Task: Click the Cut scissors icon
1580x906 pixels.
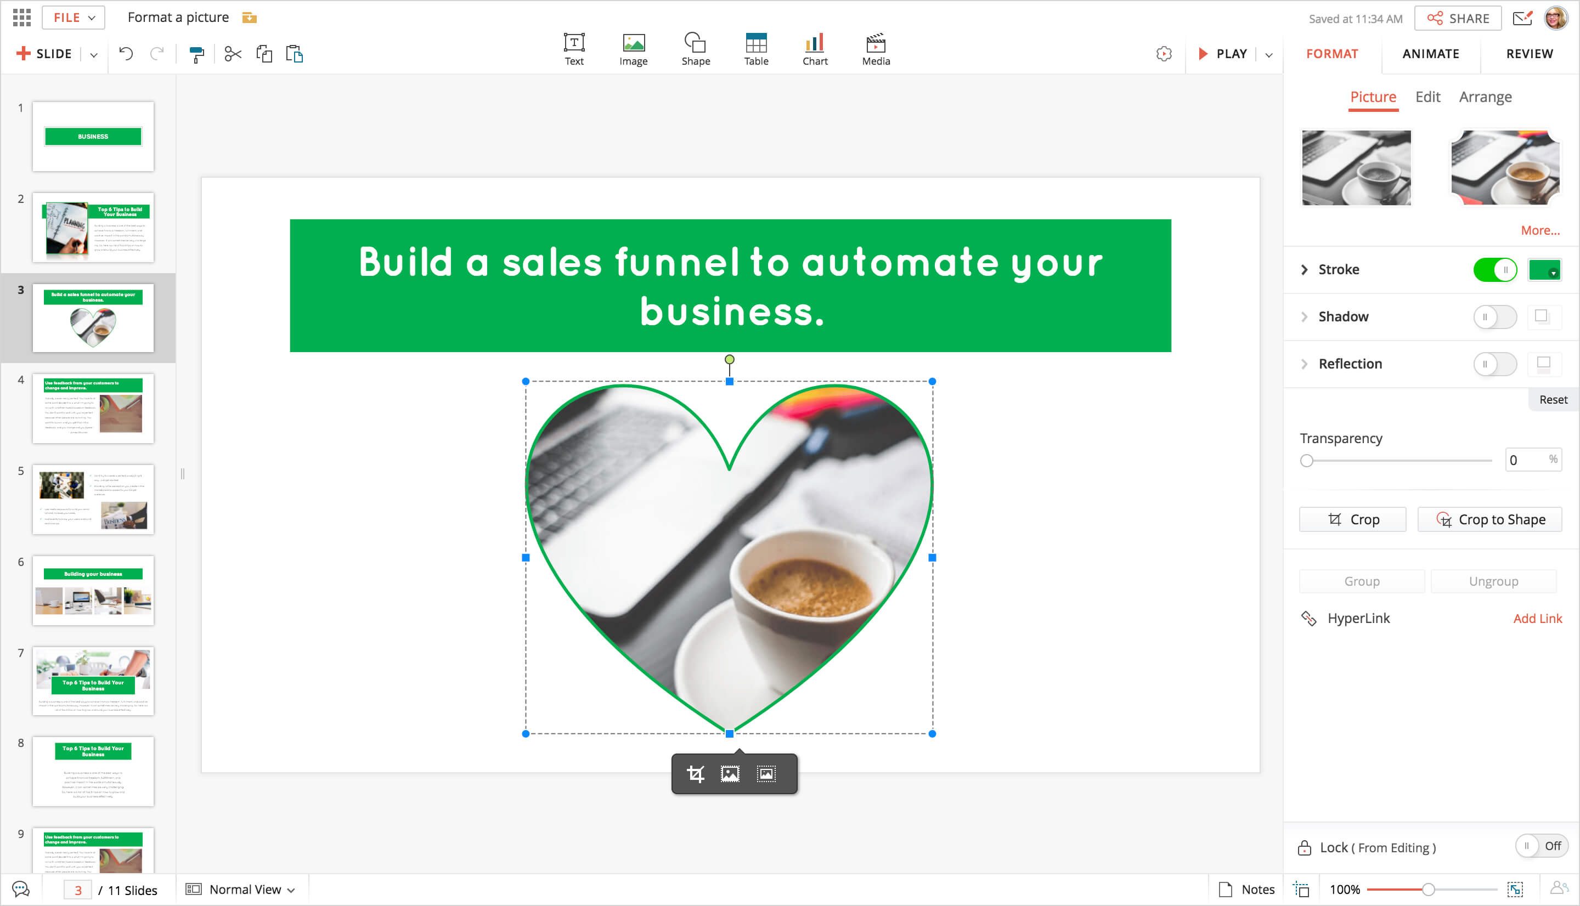Action: pyautogui.click(x=233, y=54)
